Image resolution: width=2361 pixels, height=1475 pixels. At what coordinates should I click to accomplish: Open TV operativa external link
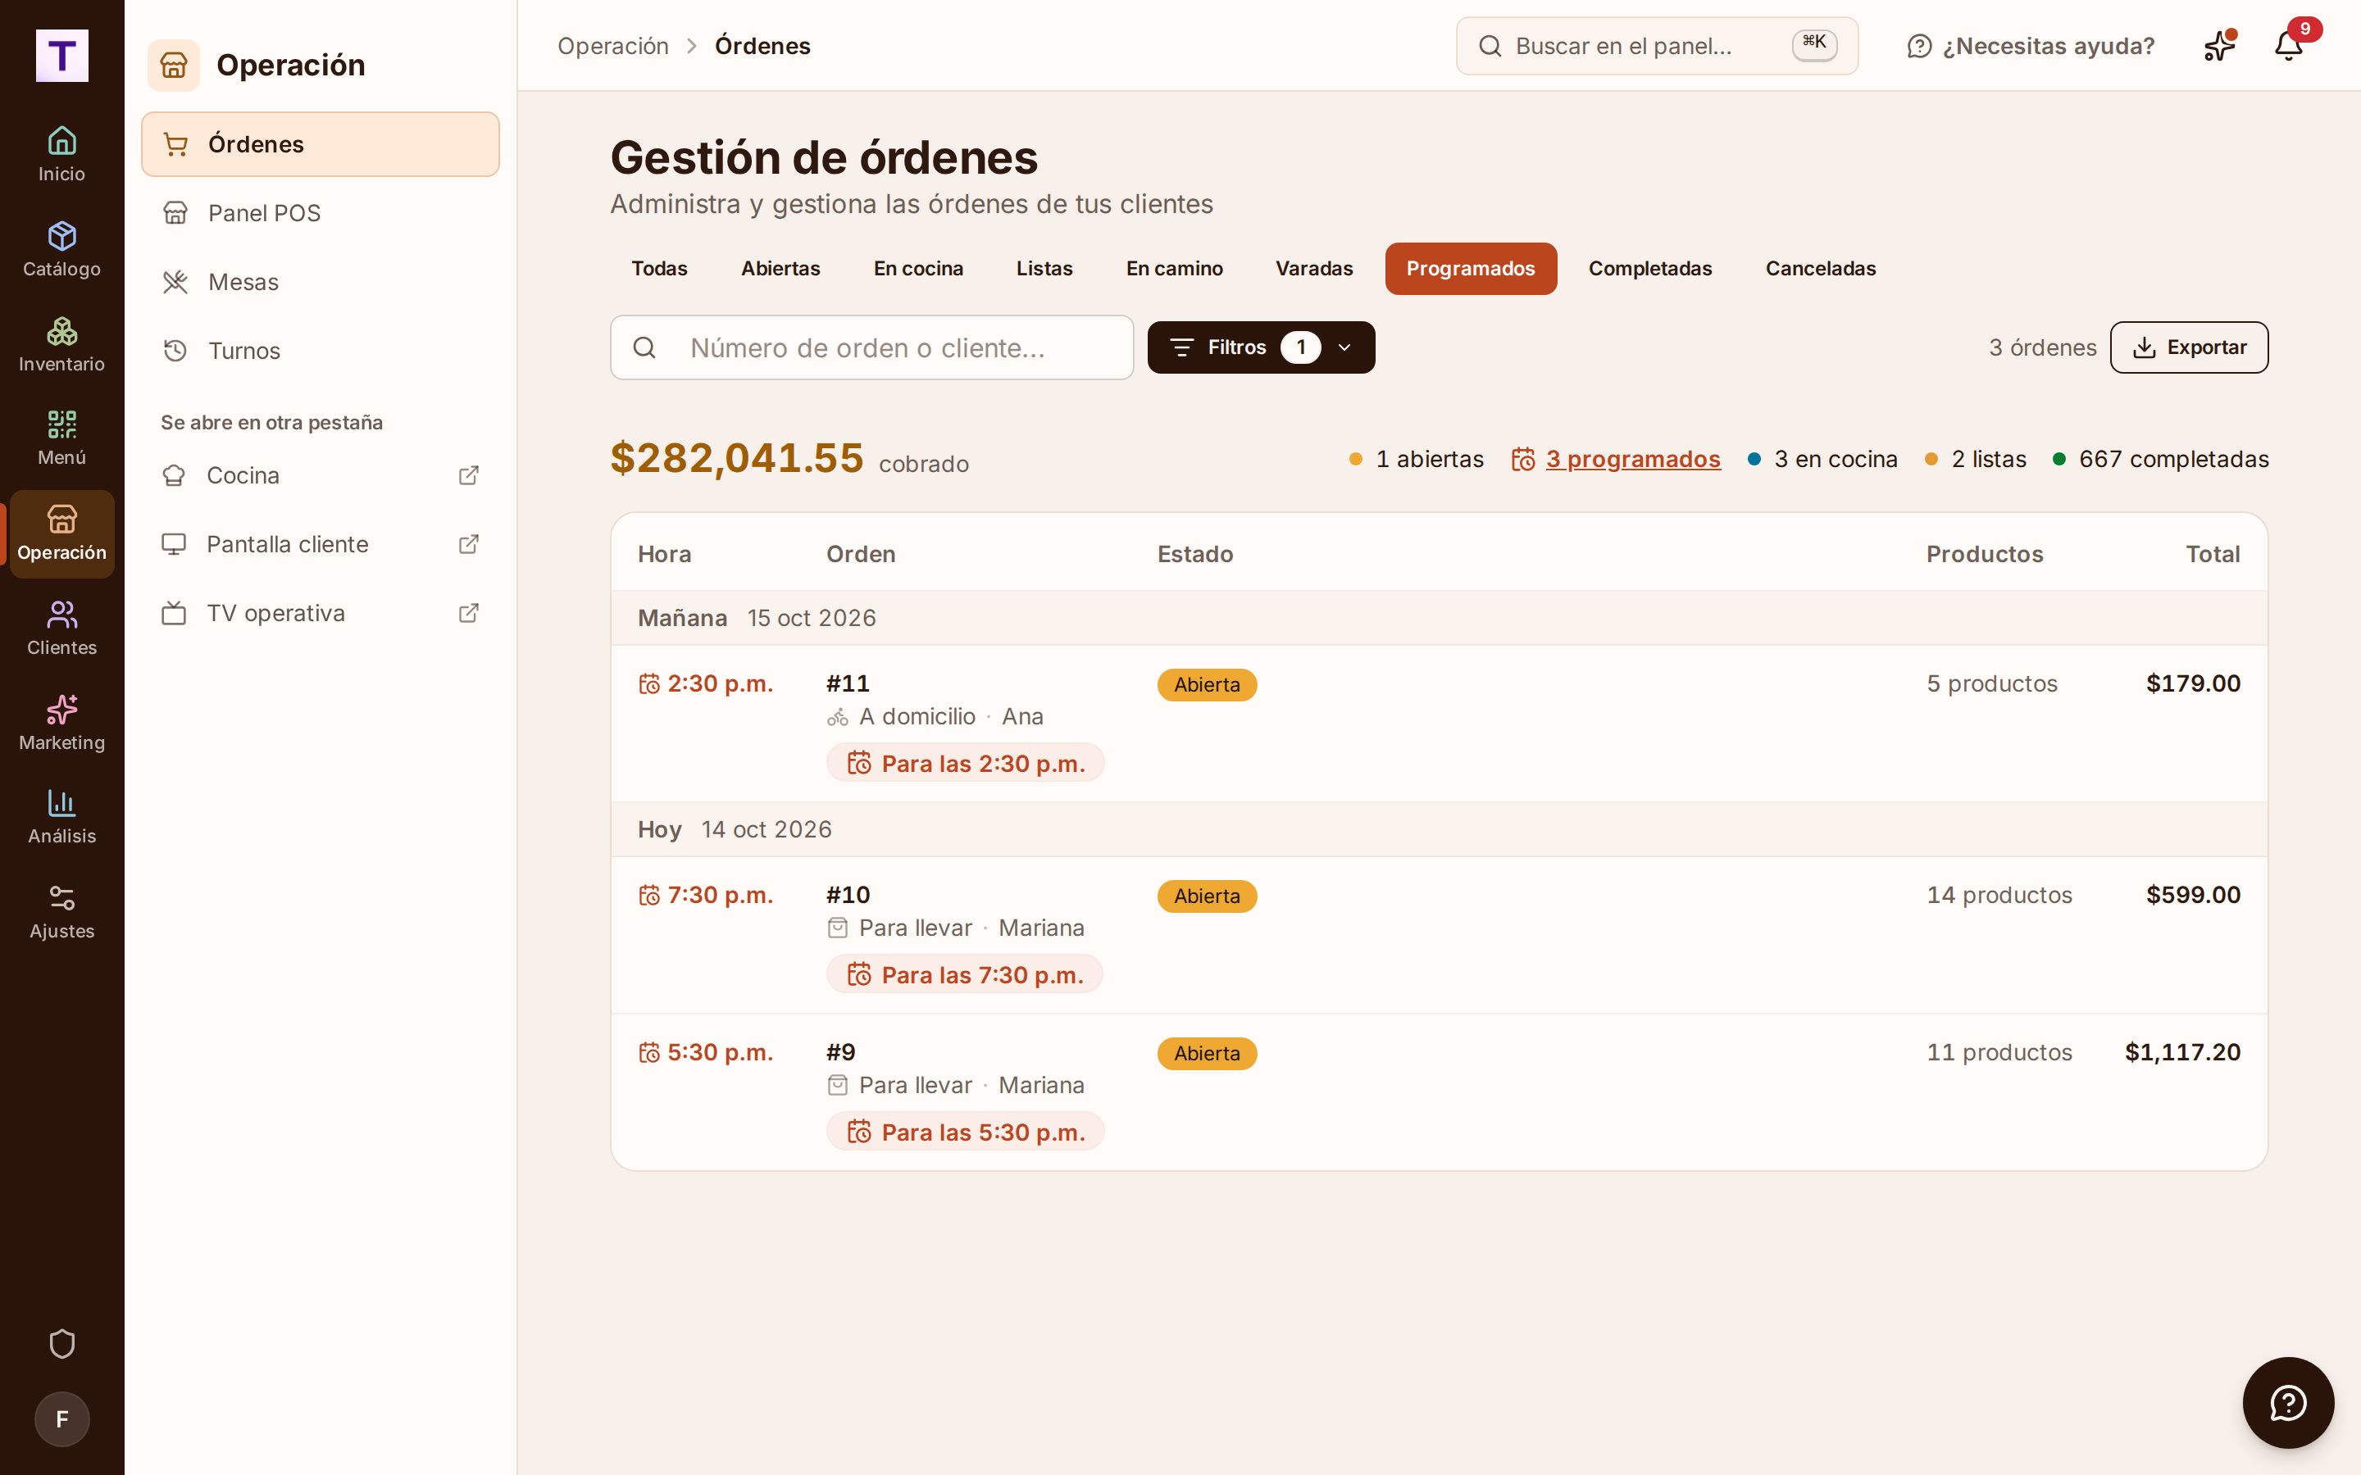click(x=320, y=613)
